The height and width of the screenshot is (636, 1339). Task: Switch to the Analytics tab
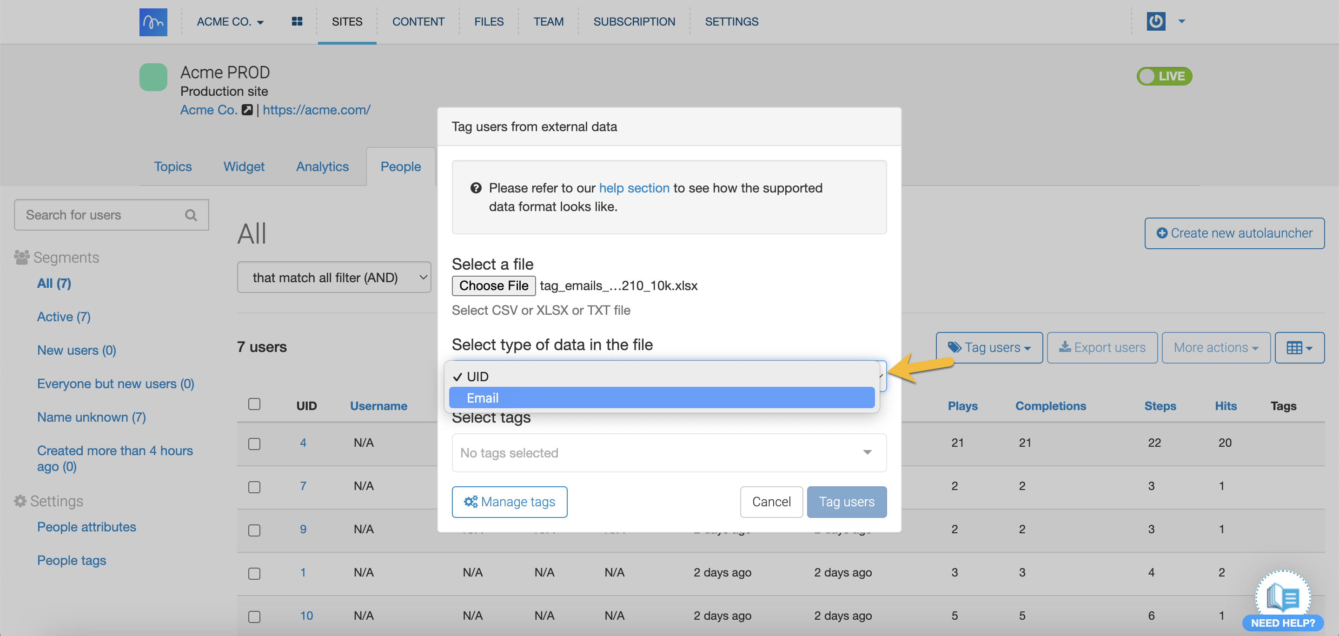click(x=322, y=167)
